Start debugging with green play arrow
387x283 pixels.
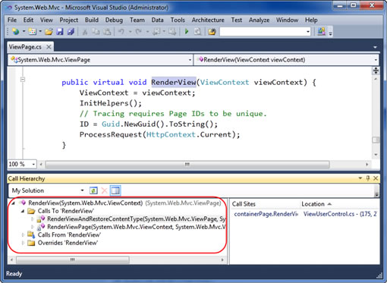click(187, 32)
